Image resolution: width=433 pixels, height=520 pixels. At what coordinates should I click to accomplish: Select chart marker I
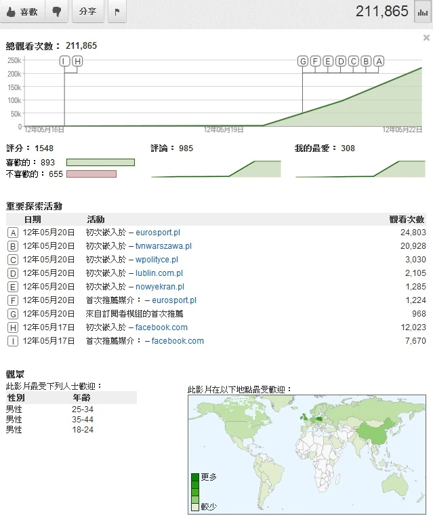point(64,61)
